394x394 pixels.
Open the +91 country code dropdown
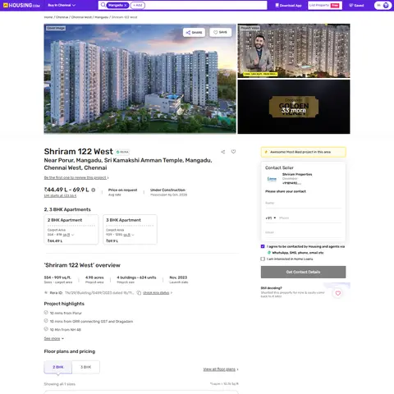271,218
